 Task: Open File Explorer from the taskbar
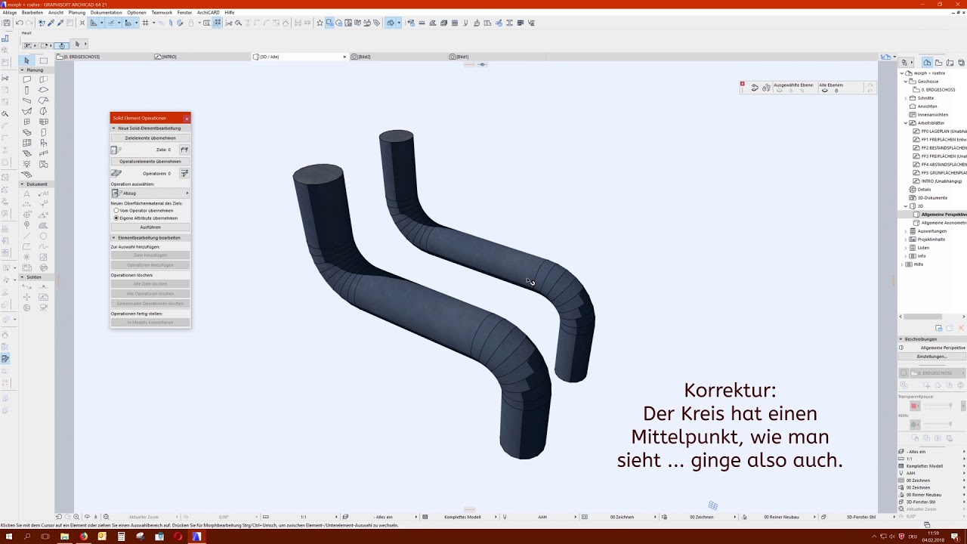[64, 536]
